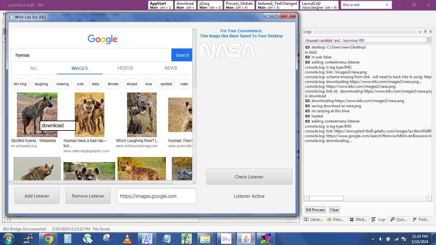Click the volume speaker tray icon

point(381,239)
